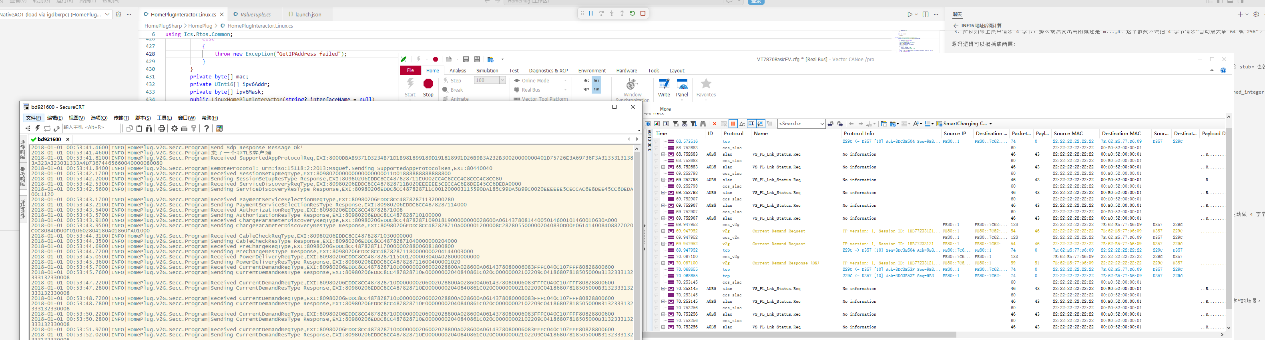Switch to the launch.json editor tab
1265x340 pixels.
point(308,14)
